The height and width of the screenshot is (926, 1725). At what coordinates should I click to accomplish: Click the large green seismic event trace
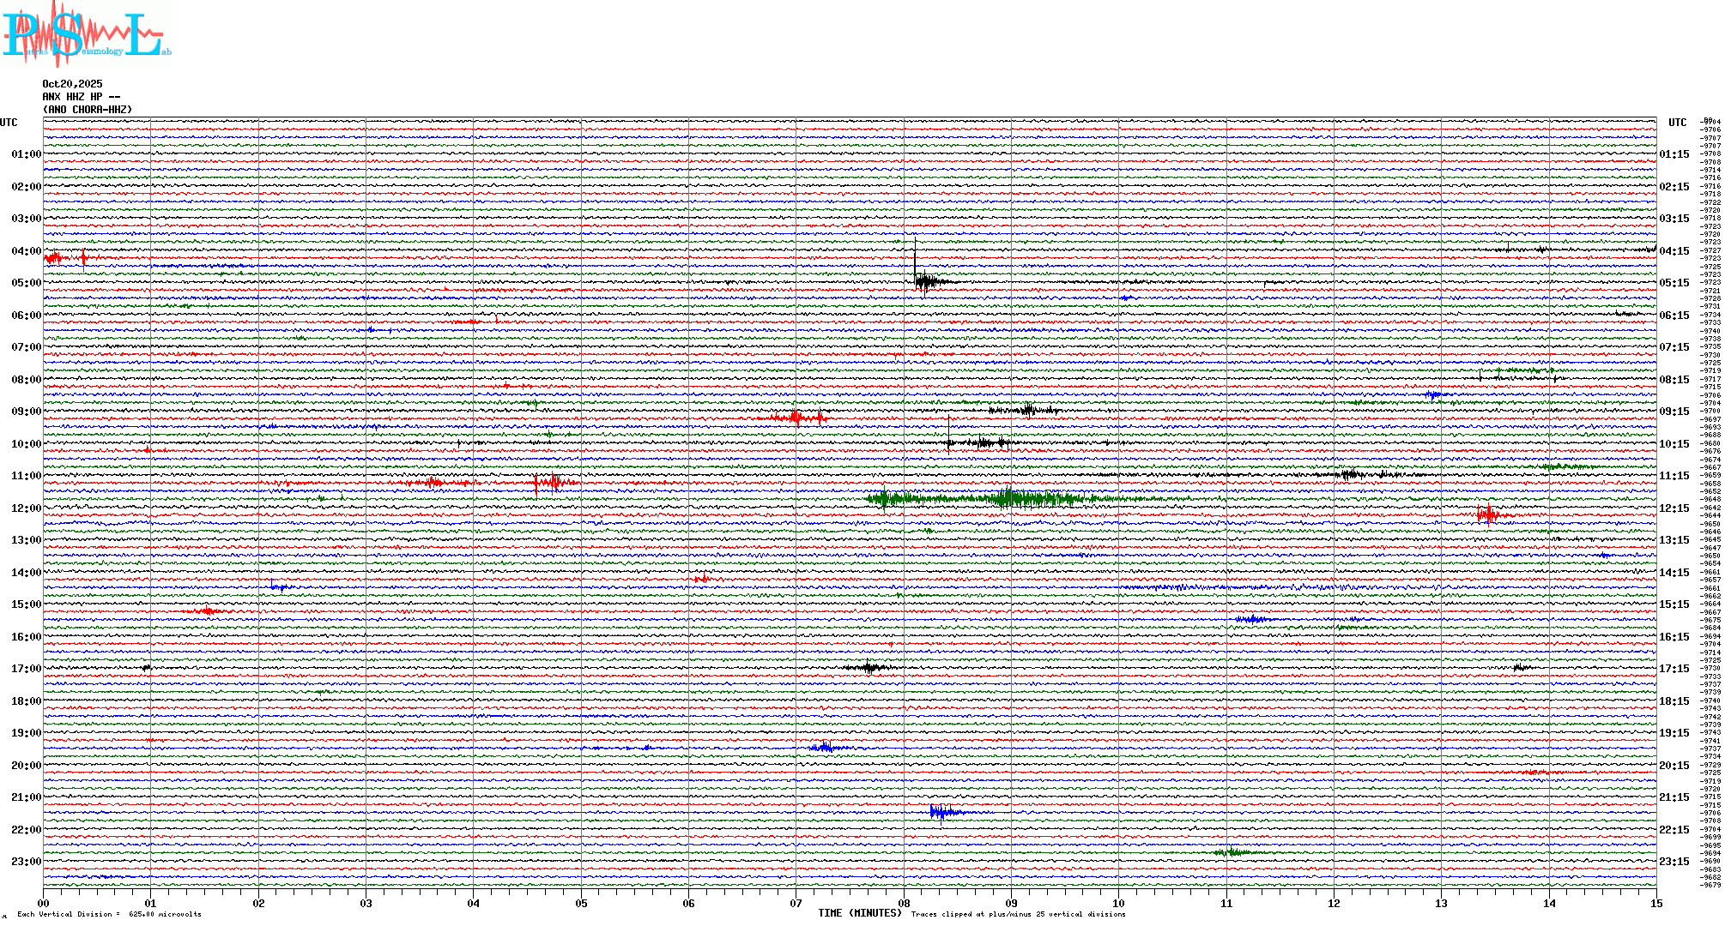coord(1004,498)
